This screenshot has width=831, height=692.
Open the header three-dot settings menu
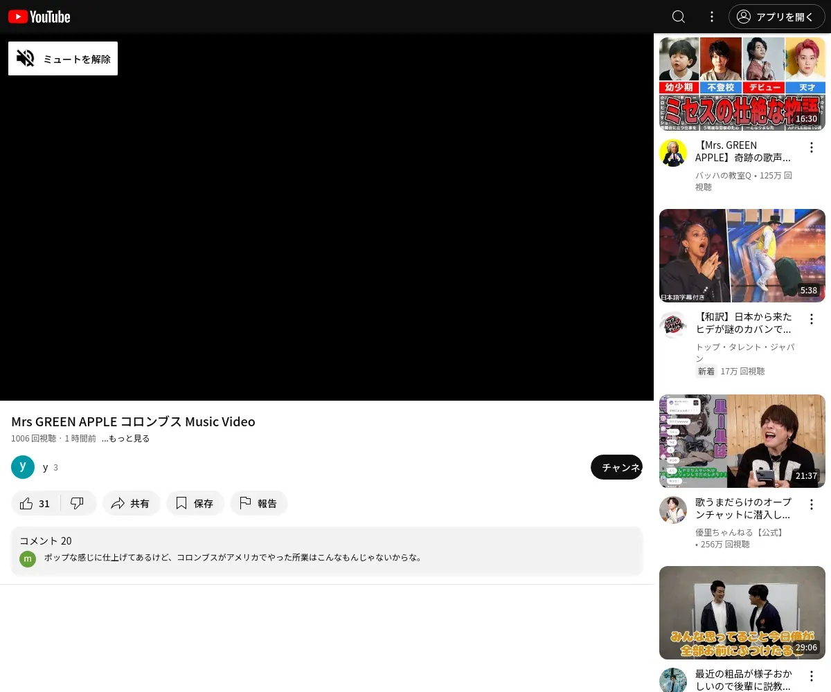click(712, 17)
